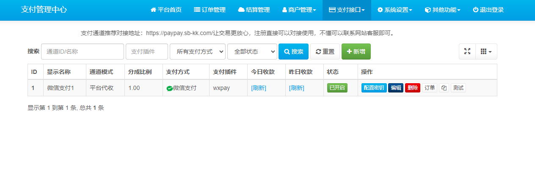Viewport: 535px width, 182px height.
Task: Click the 搜索 search button
Action: [x=293, y=52]
